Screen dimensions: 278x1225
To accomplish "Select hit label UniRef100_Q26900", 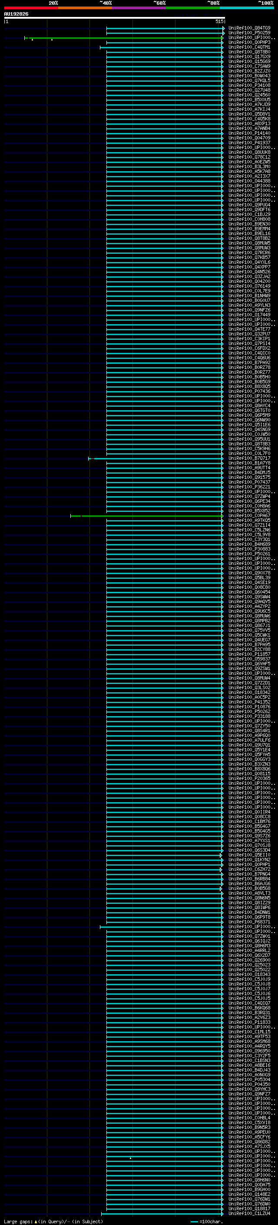I will [x=249, y=959].
